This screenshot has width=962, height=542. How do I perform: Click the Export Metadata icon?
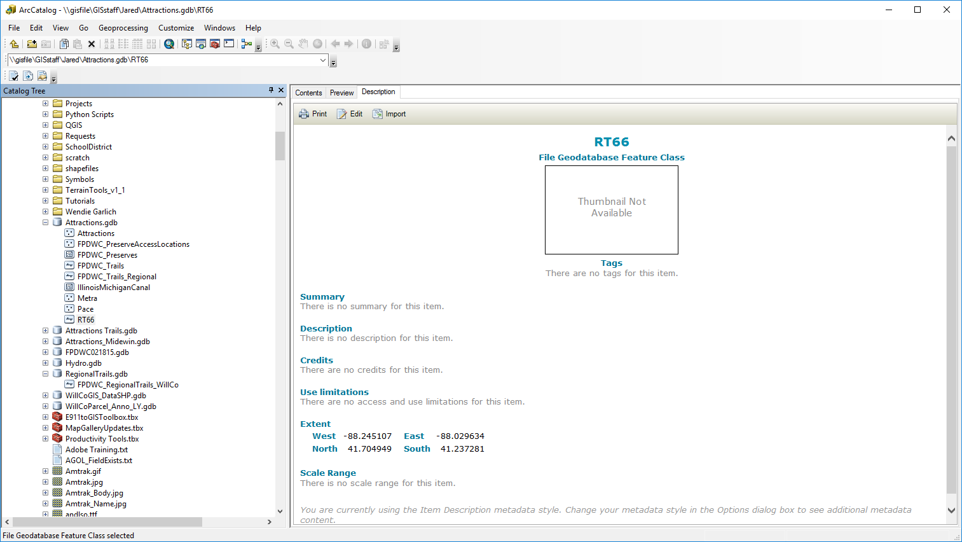28,76
